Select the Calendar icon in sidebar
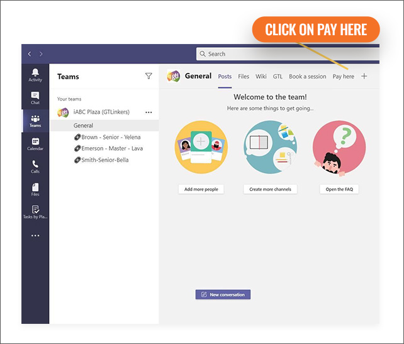 (x=35, y=143)
